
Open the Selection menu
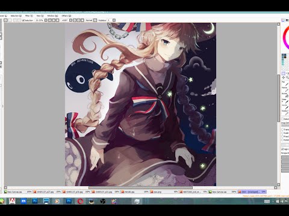point(16,16)
